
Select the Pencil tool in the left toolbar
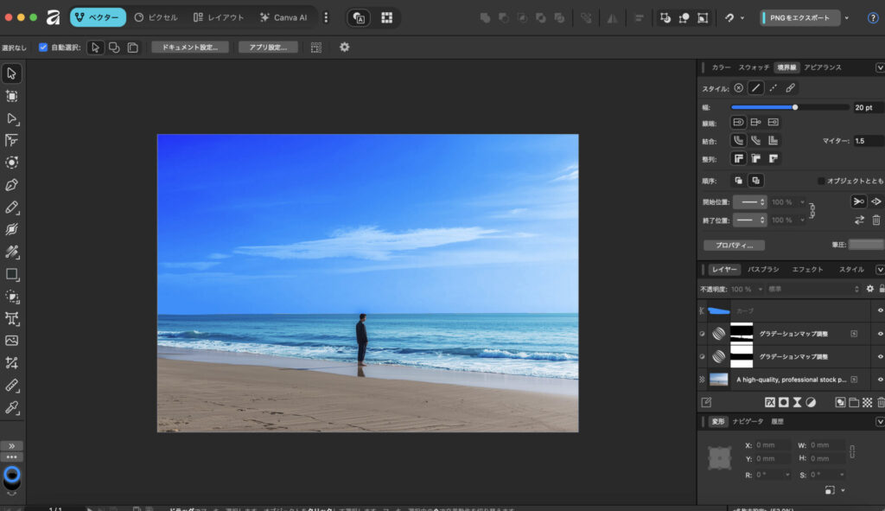tap(12, 208)
